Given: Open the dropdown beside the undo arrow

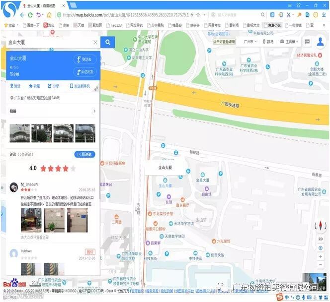Looking at the screenshot, I should 43,15.
